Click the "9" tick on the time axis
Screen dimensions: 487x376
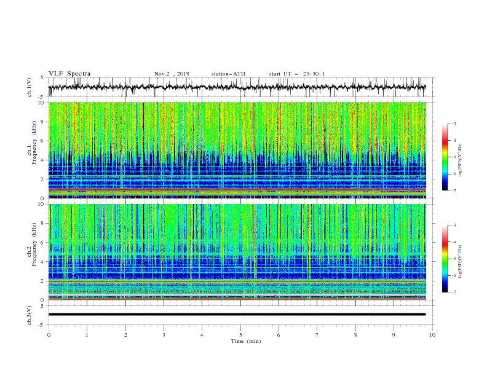(394, 335)
